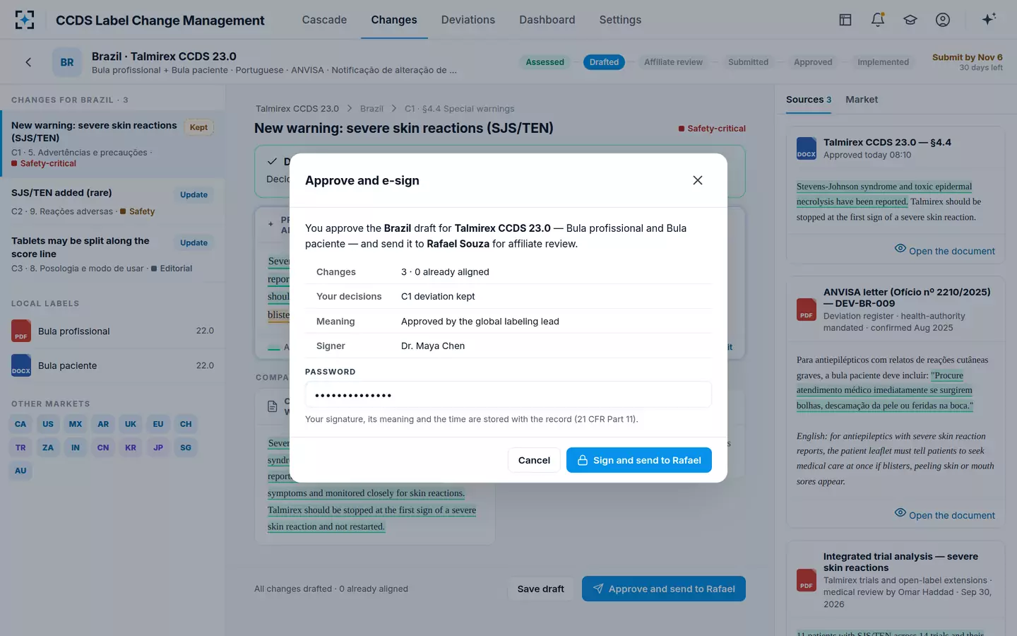The height and width of the screenshot is (636, 1017).
Task: Click the graduation cap learning icon
Action: 910,20
